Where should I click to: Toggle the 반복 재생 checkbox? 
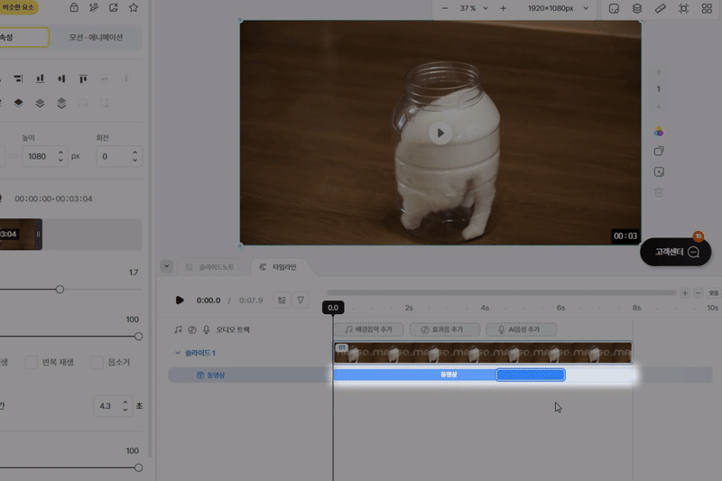(32, 362)
